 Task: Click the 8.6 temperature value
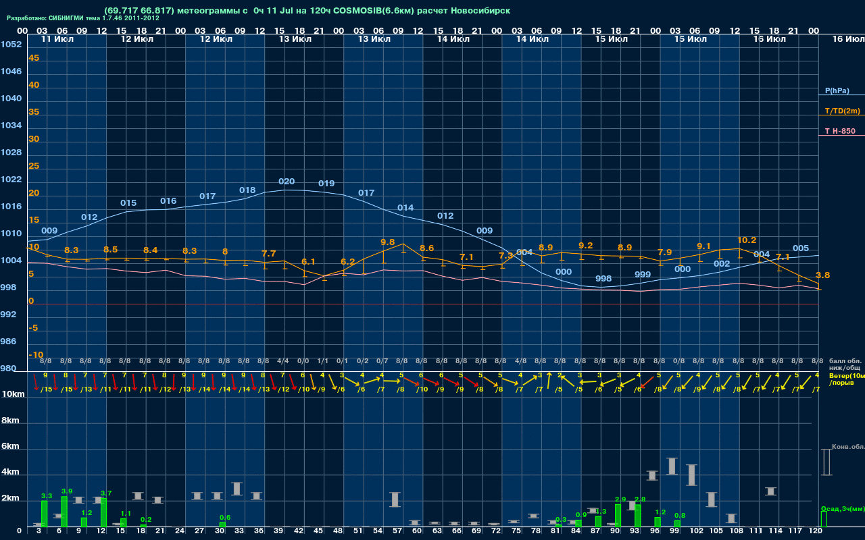[x=427, y=248]
